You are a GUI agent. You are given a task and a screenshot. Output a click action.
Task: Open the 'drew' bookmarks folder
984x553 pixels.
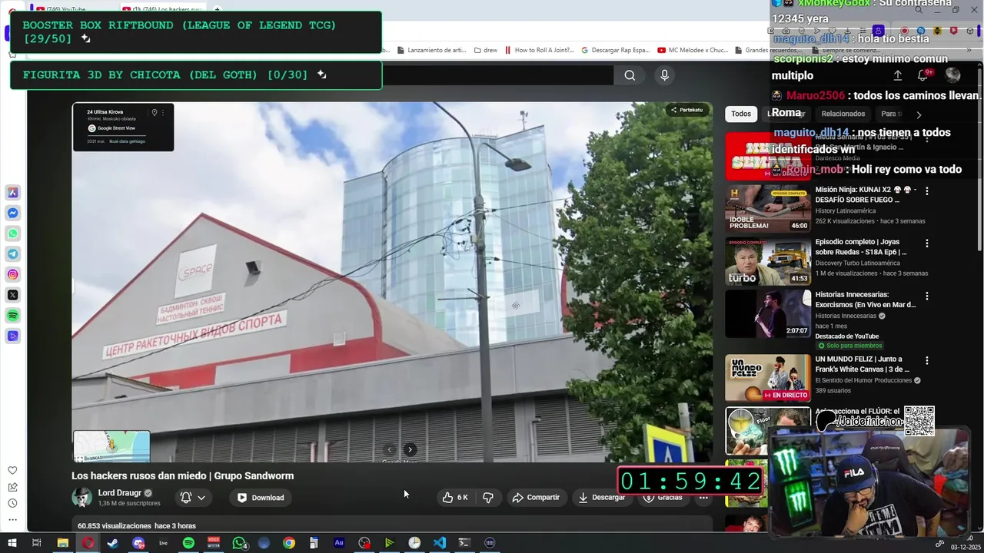[x=484, y=50]
